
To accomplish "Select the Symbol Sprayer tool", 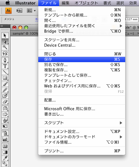I will pos(5,133).
